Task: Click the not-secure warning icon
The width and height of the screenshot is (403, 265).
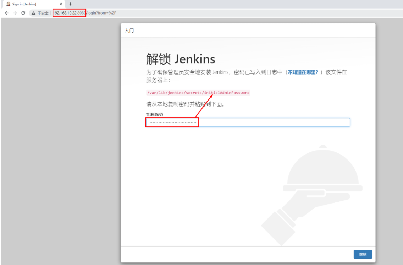Action: 33,13
